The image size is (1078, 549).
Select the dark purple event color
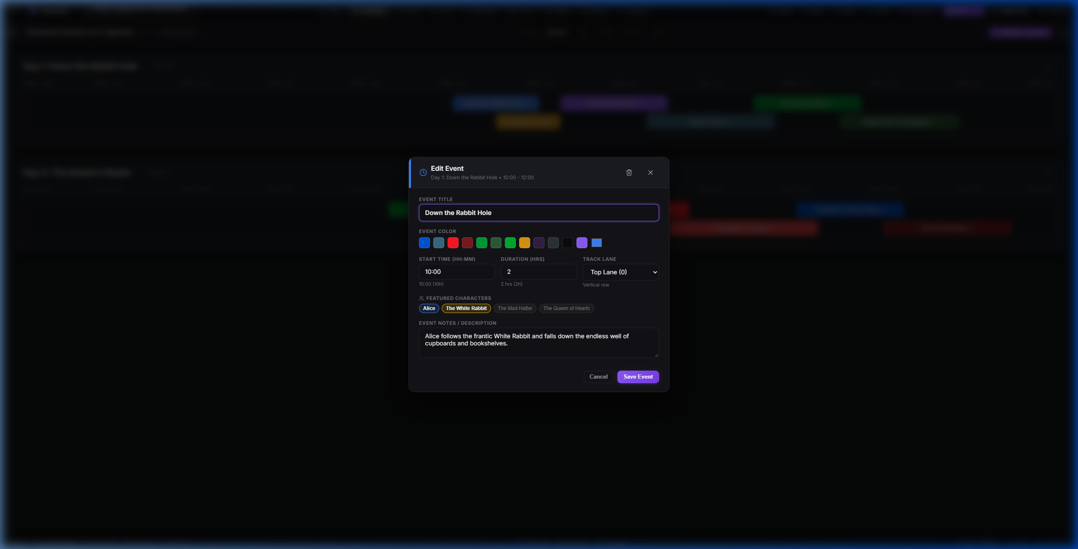539,243
